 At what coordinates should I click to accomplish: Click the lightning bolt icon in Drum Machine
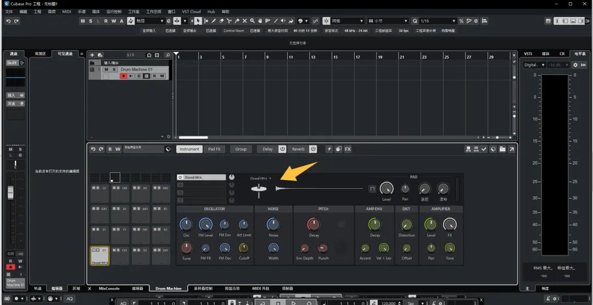pos(329,149)
